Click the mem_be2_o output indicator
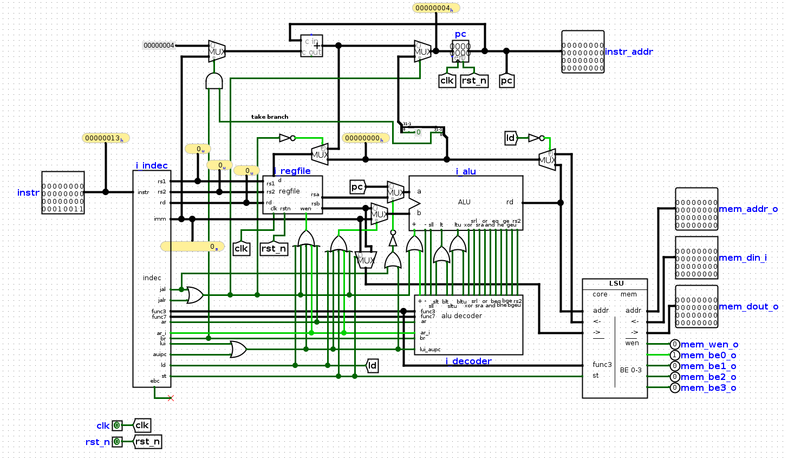 tap(675, 377)
